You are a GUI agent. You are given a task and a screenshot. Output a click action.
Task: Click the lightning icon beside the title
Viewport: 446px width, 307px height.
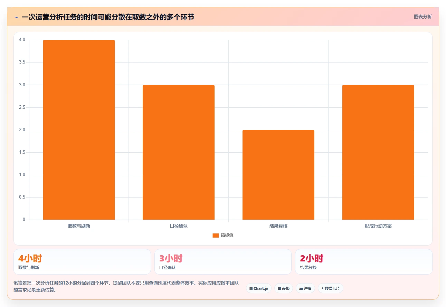click(16, 17)
